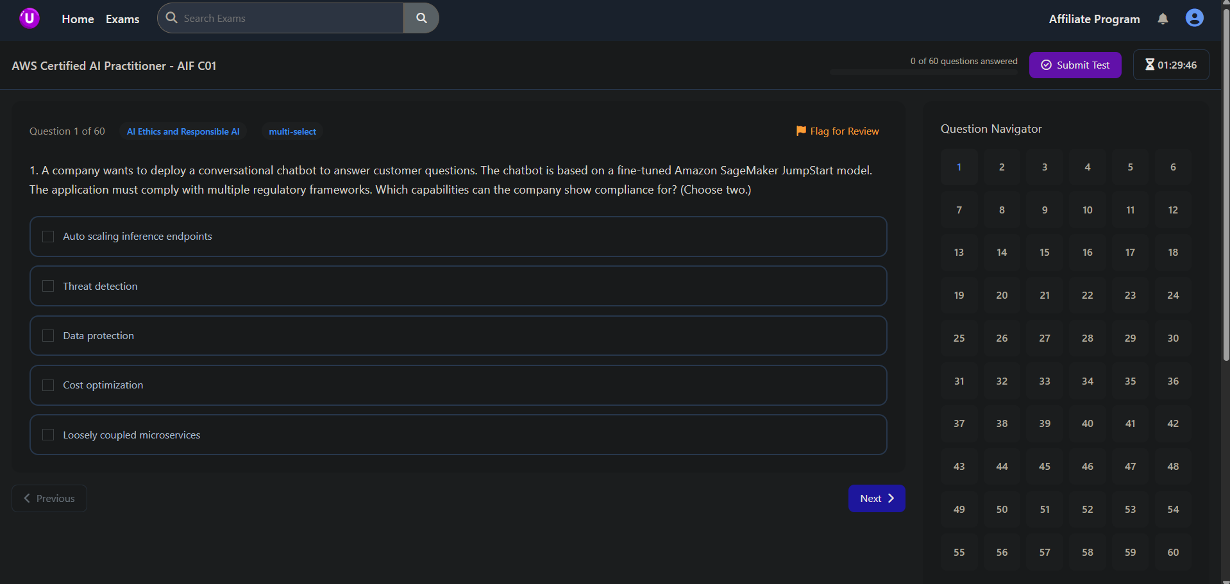Go to the Home page

tap(78, 19)
